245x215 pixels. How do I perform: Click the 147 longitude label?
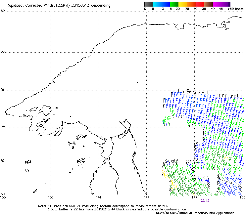(194, 197)
